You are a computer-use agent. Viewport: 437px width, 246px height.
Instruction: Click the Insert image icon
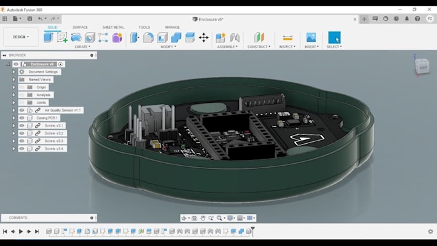click(x=311, y=37)
